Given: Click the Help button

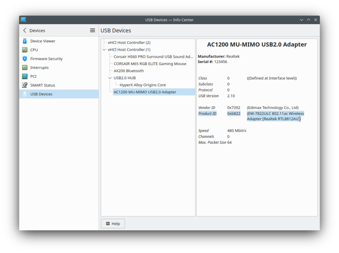Looking at the screenshot, I should point(113,224).
